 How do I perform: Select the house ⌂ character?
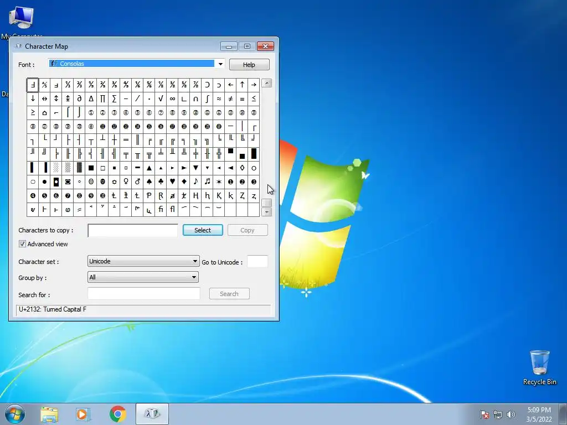tap(44, 113)
